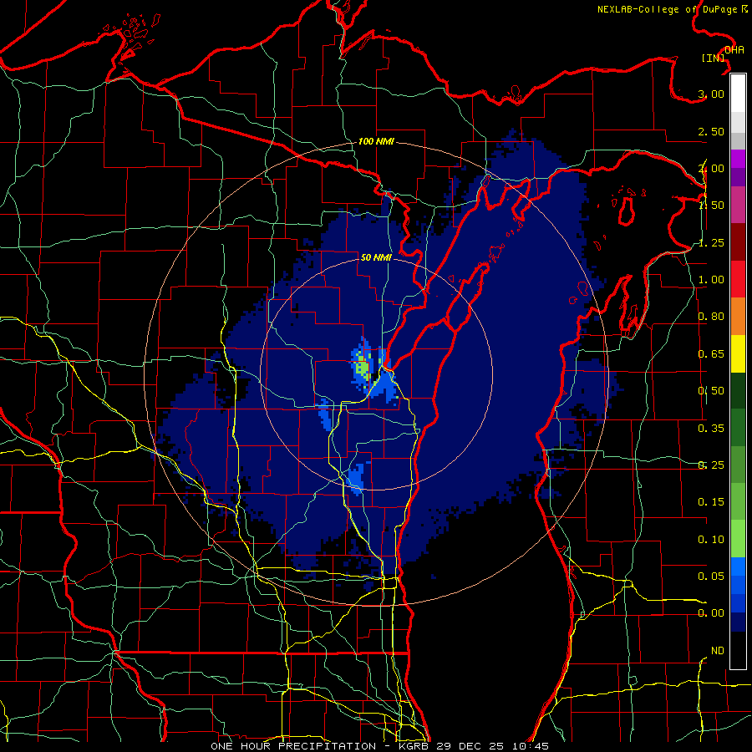The height and width of the screenshot is (752, 752).
Task: Click the 2.50 legend value
Action: click(711, 131)
